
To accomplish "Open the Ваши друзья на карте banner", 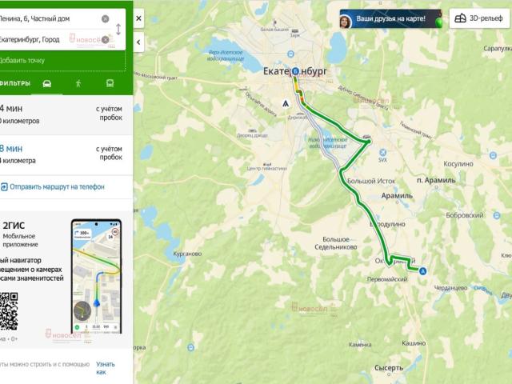I will point(390,18).
